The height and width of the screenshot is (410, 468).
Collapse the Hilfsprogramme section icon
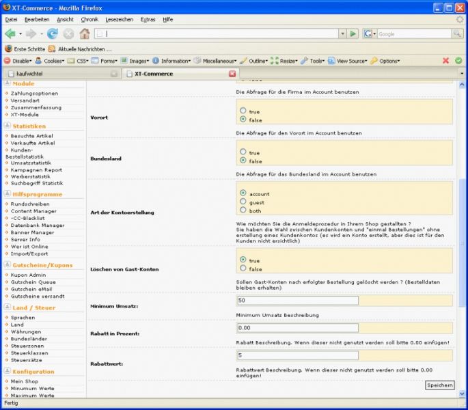pos(8,194)
